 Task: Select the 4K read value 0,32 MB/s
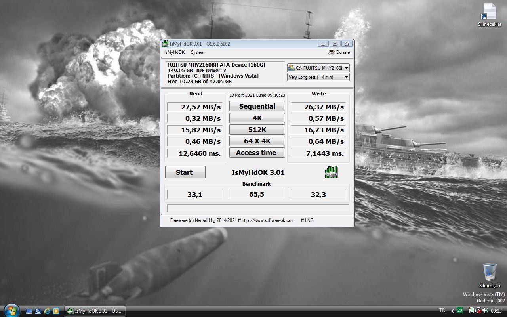click(195, 118)
